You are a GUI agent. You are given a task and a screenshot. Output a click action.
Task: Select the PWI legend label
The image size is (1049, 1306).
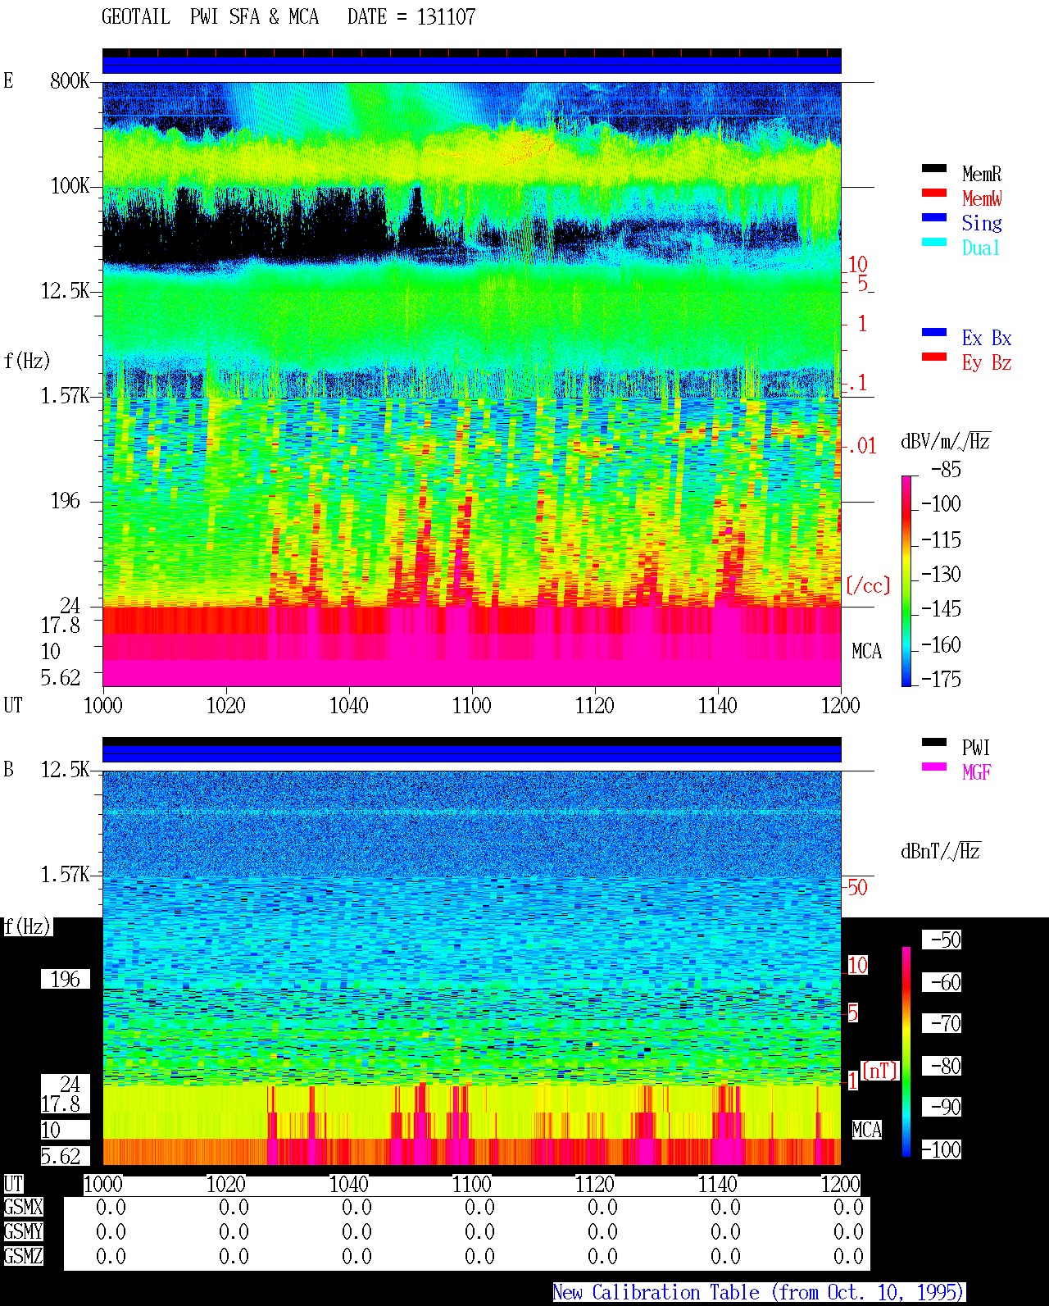(x=976, y=748)
